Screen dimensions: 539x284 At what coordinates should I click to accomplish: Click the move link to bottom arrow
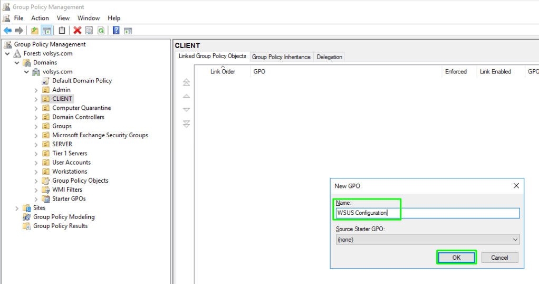[x=186, y=124]
